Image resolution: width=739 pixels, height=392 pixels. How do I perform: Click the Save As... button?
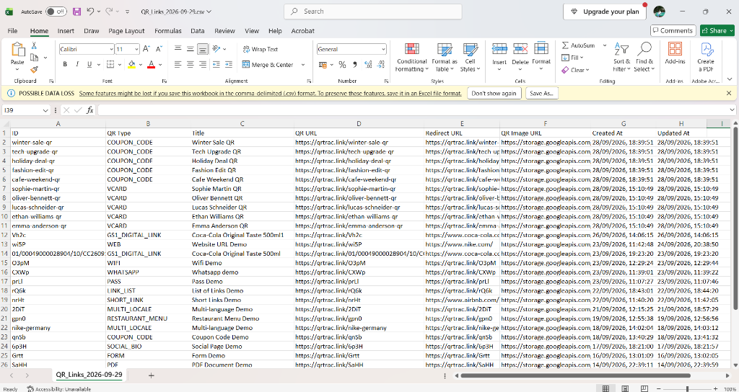click(542, 93)
